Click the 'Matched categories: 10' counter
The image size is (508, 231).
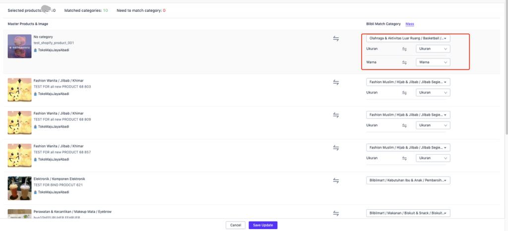point(86,11)
